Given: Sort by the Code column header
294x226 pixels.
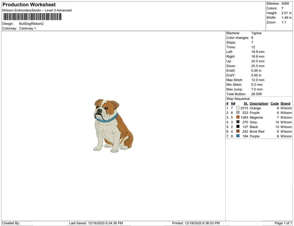Looking at the screenshot, I should tap(274, 103).
